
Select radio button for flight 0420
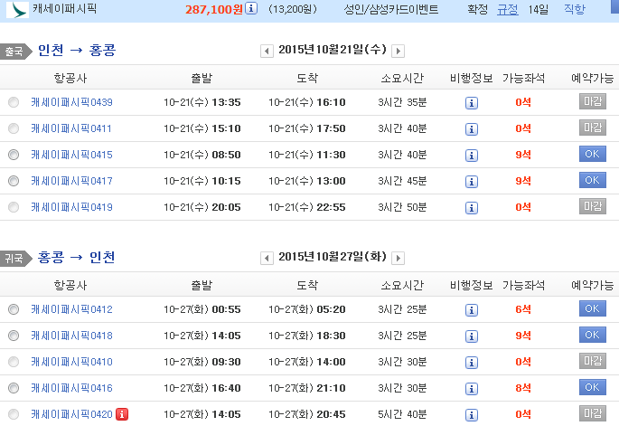click(14, 414)
